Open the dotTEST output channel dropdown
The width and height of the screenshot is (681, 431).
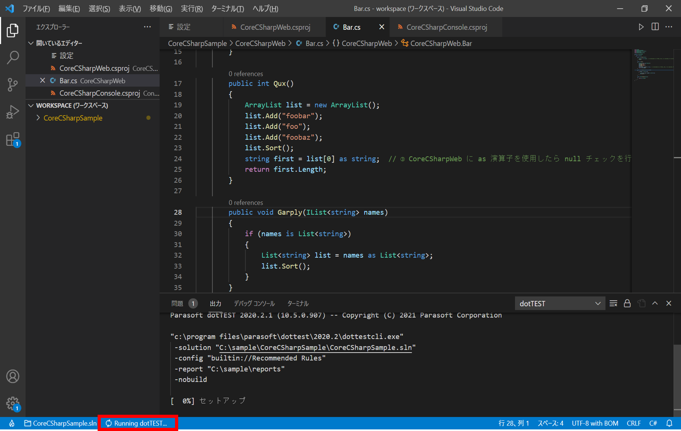click(x=560, y=303)
